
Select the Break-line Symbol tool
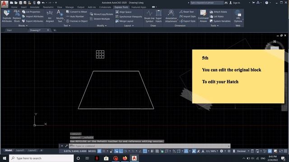click(x=149, y=16)
